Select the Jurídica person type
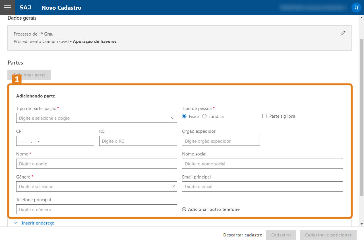The width and height of the screenshot is (364, 243). (x=204, y=116)
